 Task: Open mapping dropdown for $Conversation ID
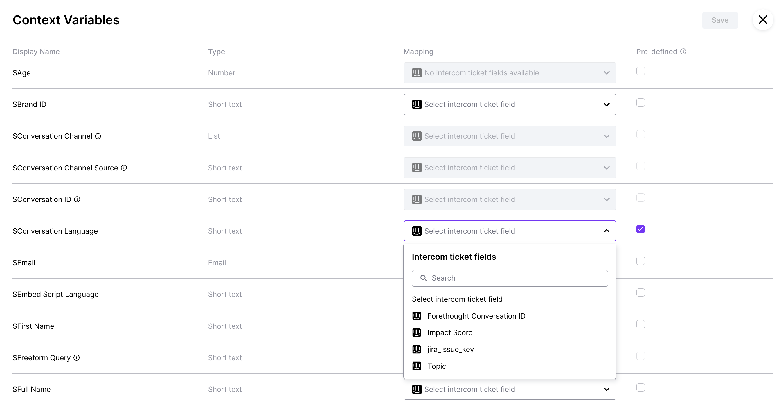(510, 199)
